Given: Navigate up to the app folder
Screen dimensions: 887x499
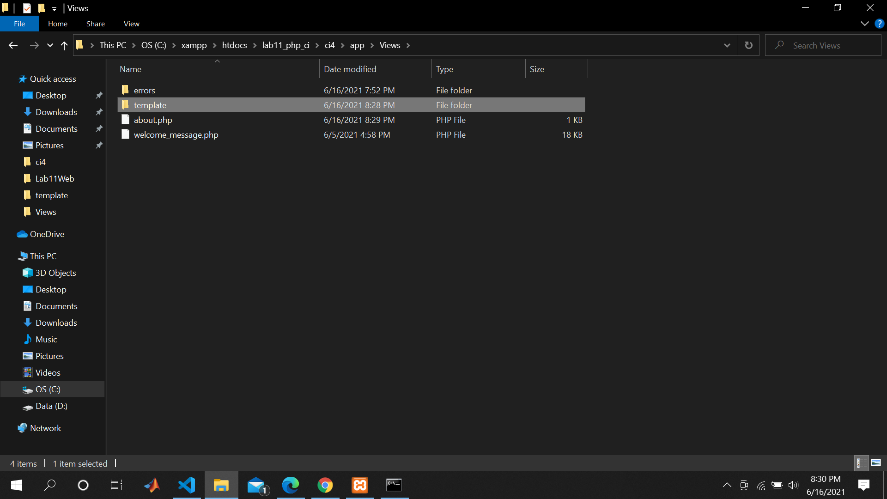Looking at the screenshot, I should pyautogui.click(x=64, y=45).
